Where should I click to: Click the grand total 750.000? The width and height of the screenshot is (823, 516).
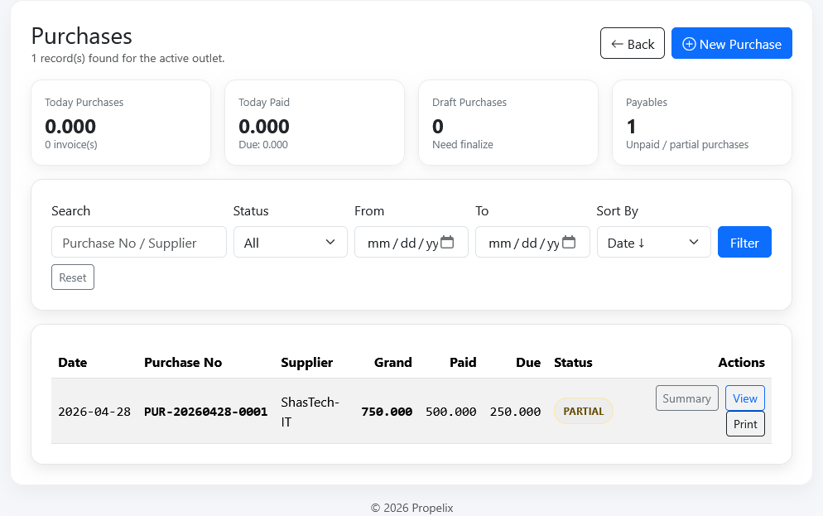(x=387, y=412)
